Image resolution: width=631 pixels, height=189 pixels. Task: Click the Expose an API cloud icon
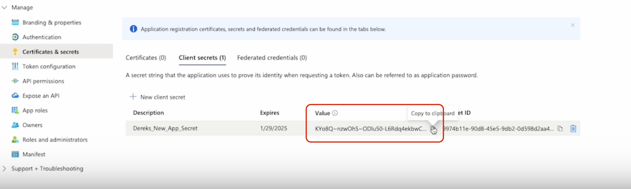click(x=15, y=96)
